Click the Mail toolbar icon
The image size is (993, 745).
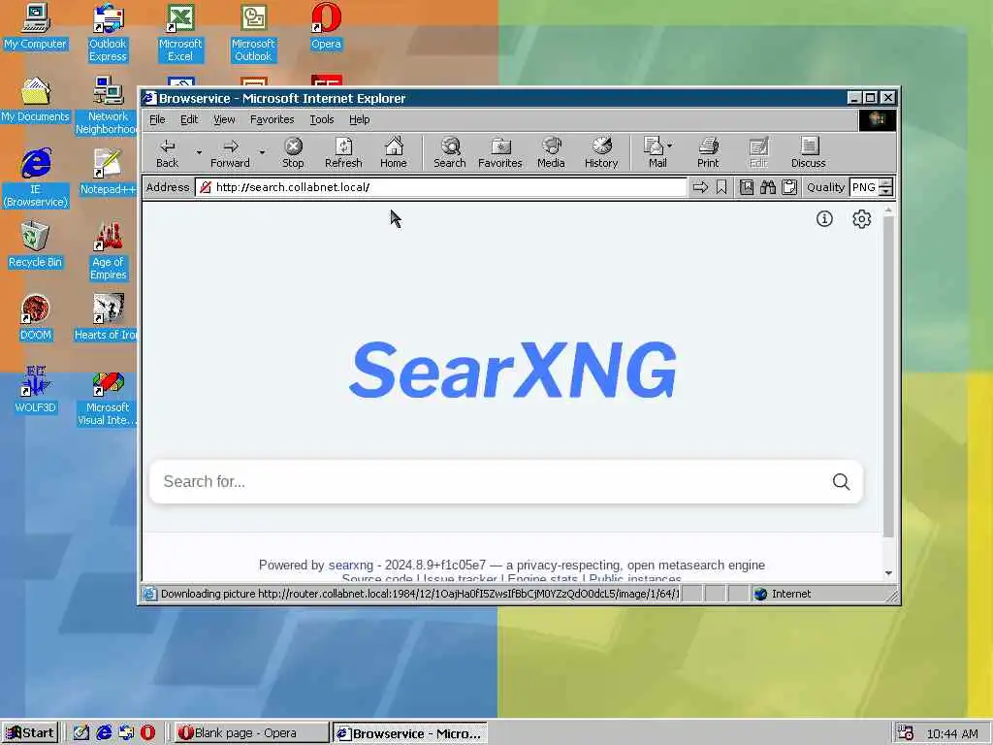(x=655, y=152)
